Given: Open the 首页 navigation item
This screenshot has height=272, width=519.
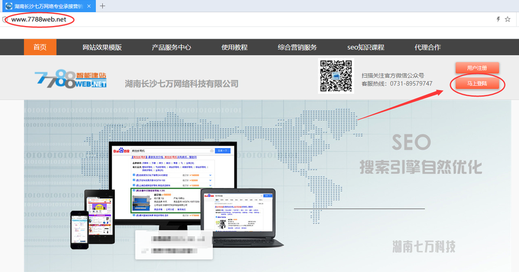Looking at the screenshot, I should (40, 47).
